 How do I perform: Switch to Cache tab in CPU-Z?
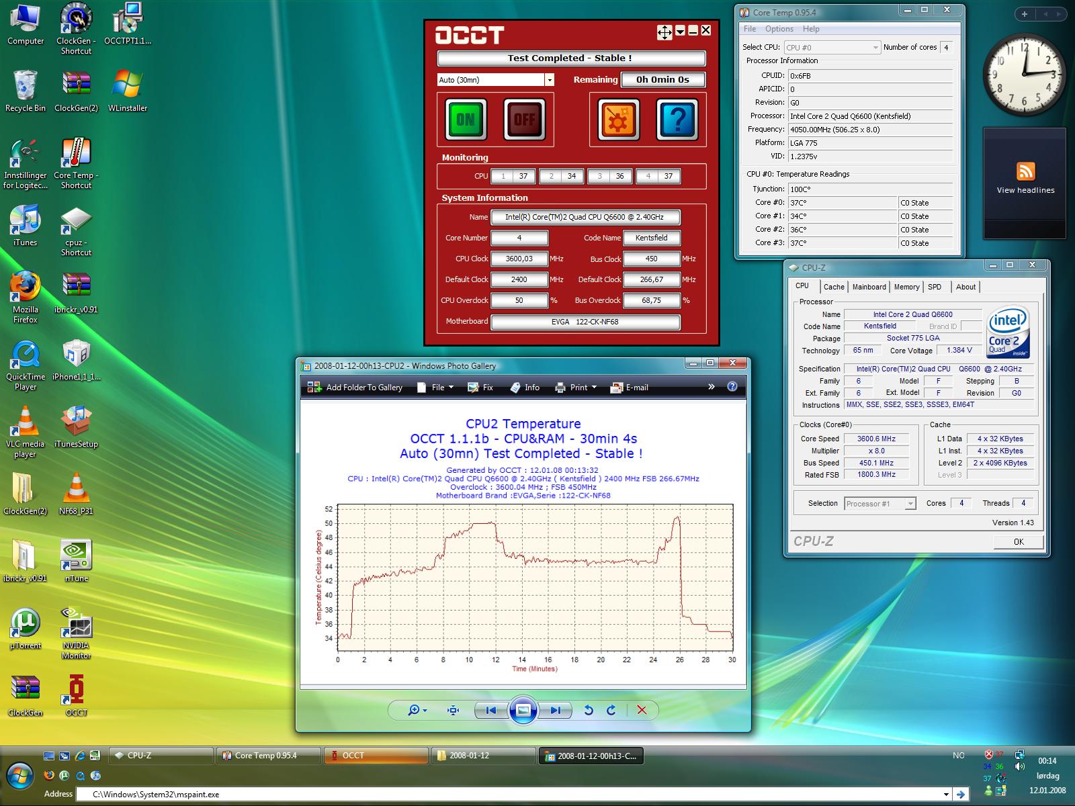[834, 287]
